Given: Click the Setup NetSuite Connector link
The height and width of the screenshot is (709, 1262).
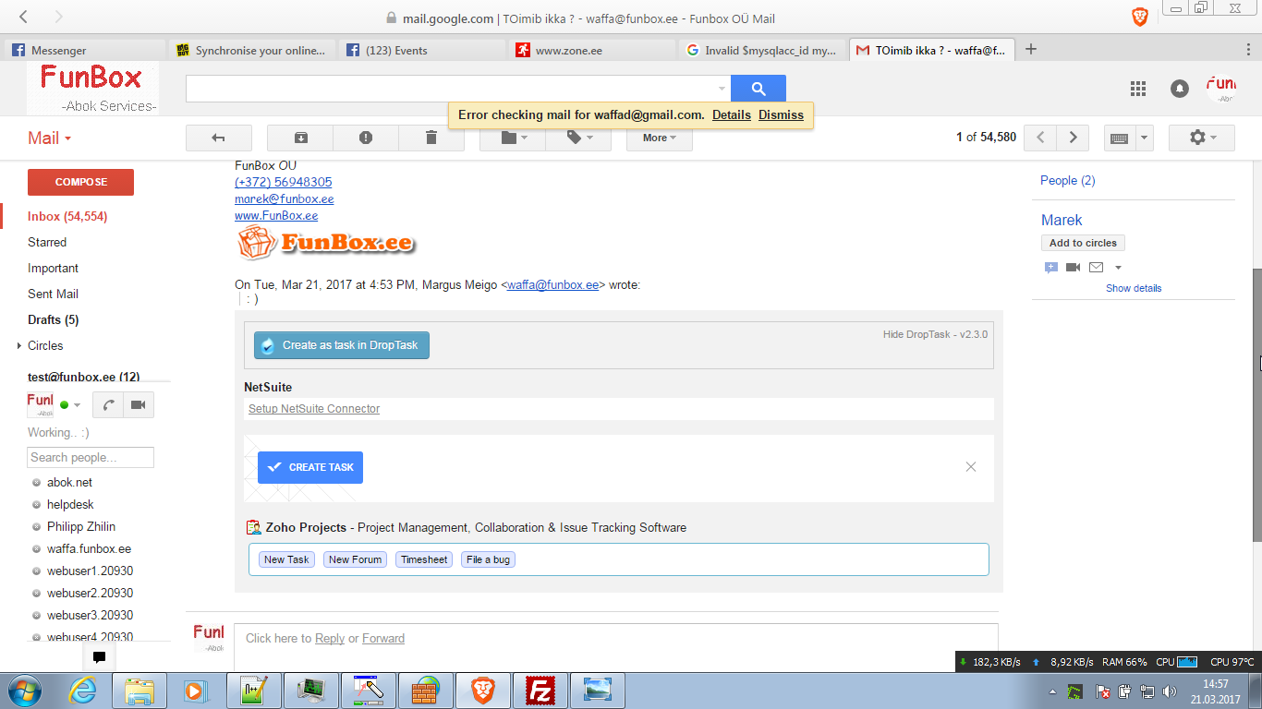Looking at the screenshot, I should [x=314, y=409].
